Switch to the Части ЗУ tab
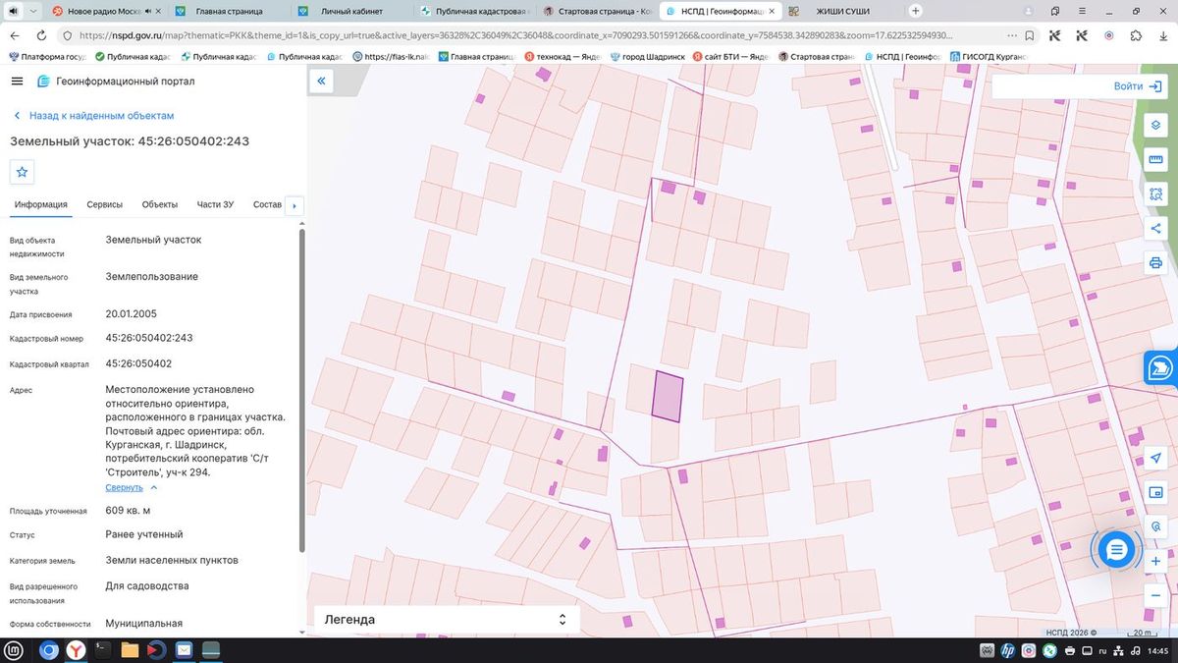This screenshot has width=1178, height=663. [215, 204]
